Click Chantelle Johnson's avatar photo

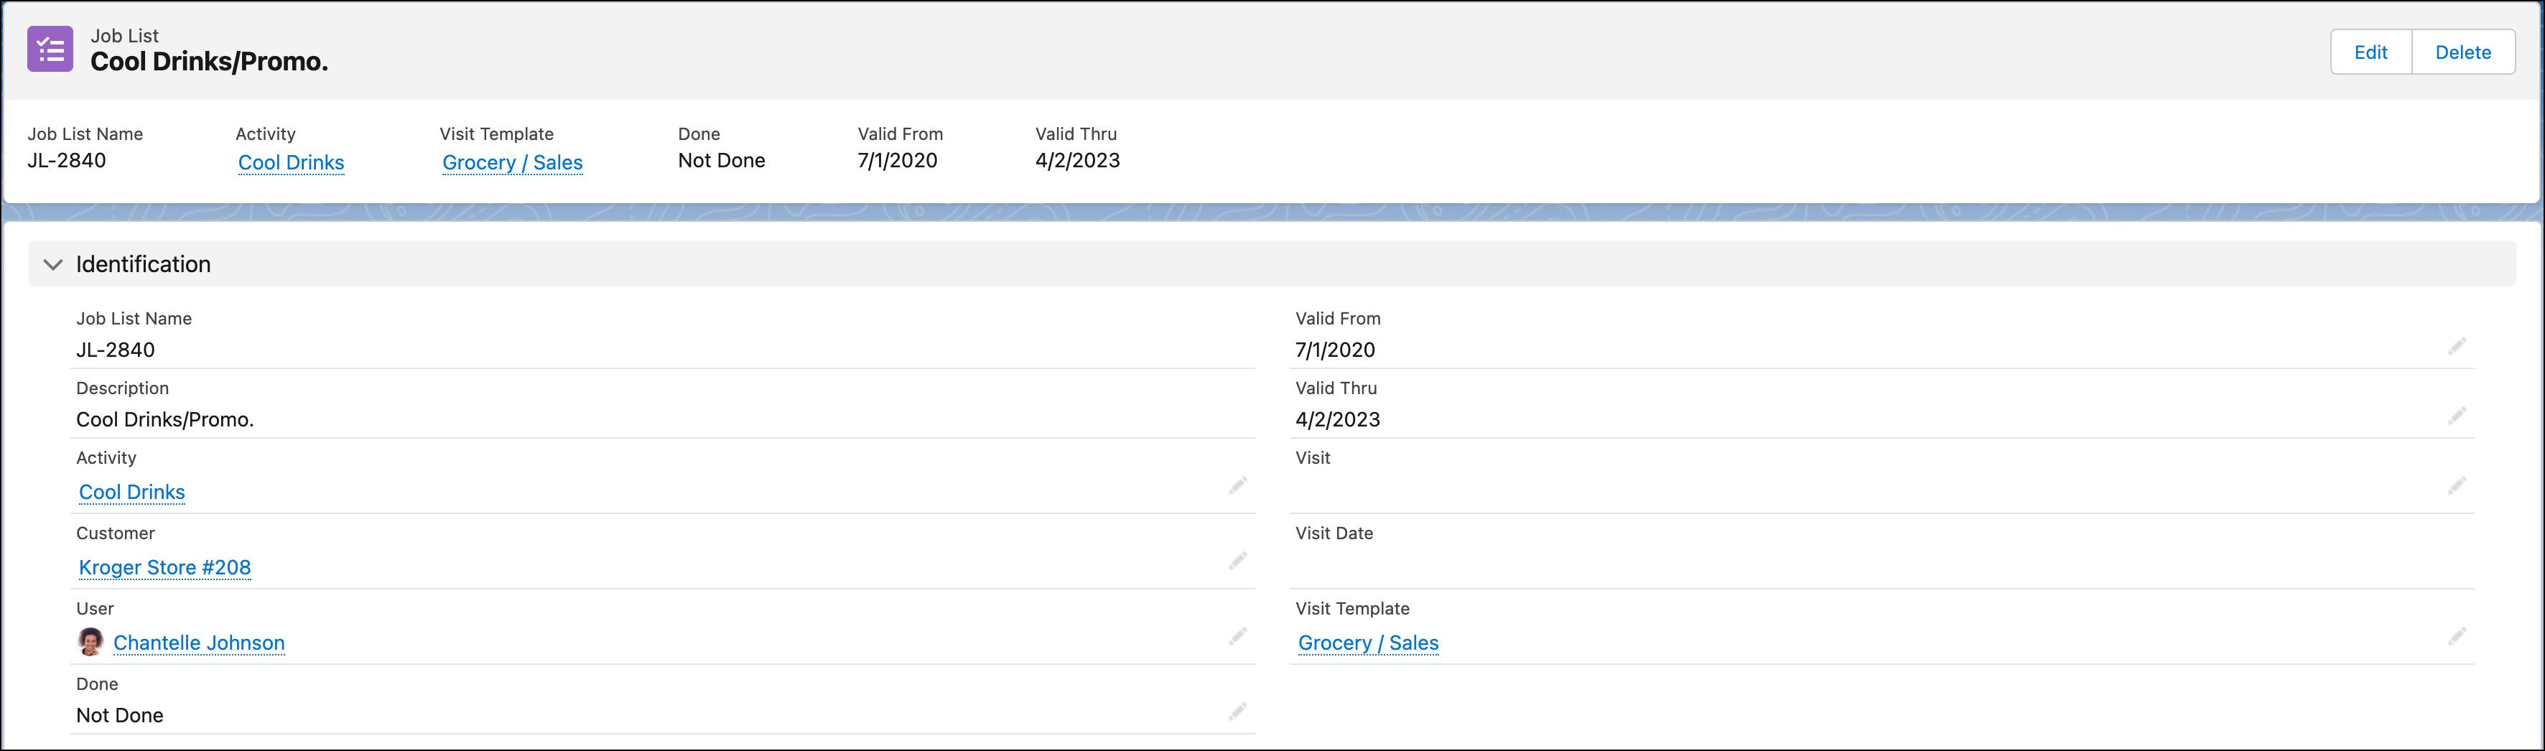[x=90, y=643]
